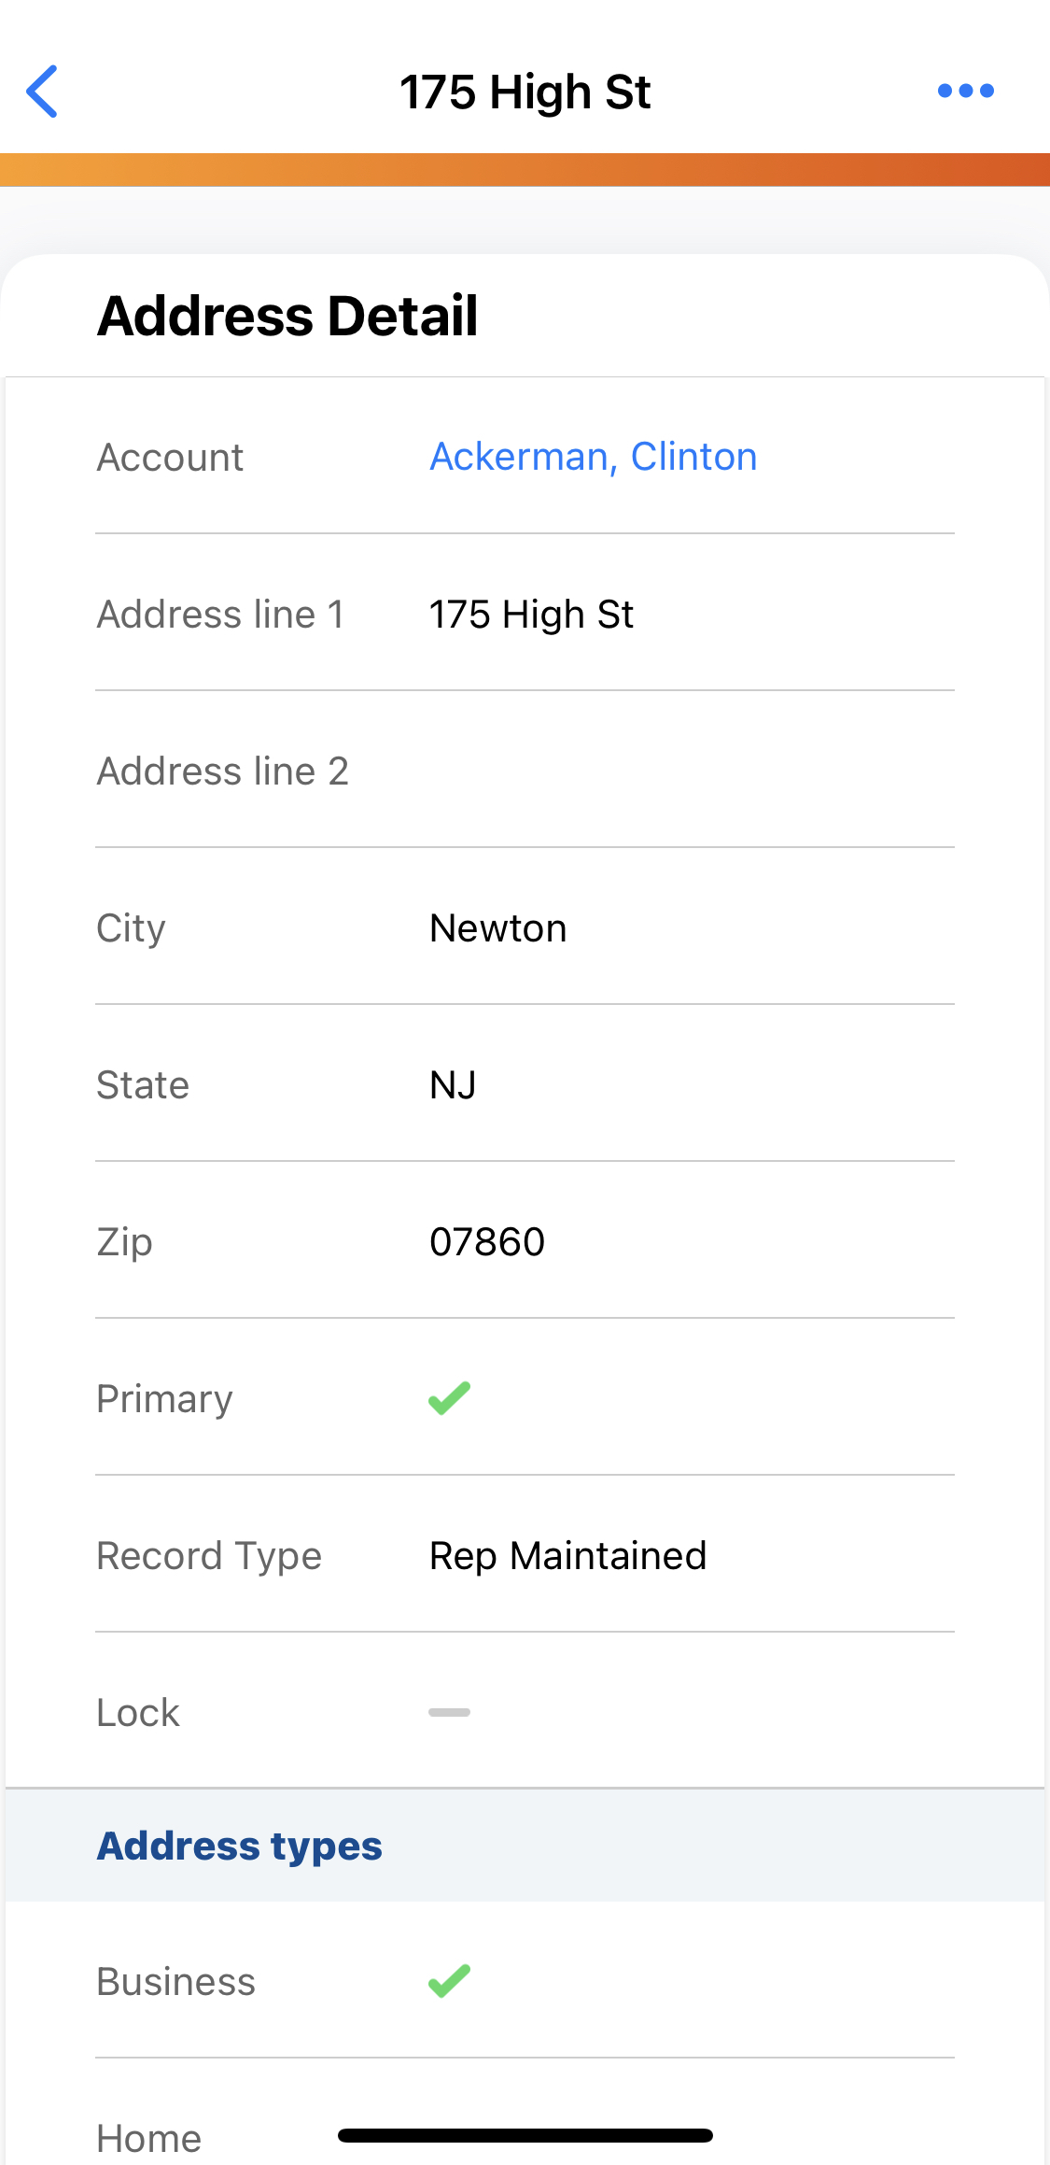Screen dimensions: 1050x2165
Task: Select the City value Newton
Action: [497, 928]
